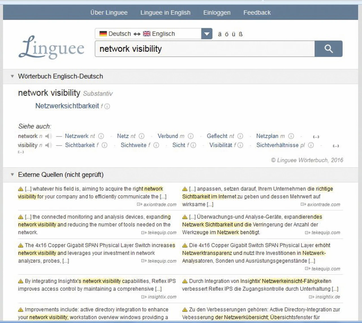Open Über Linguee menu item
This screenshot has height=323, width=362.
[109, 12]
